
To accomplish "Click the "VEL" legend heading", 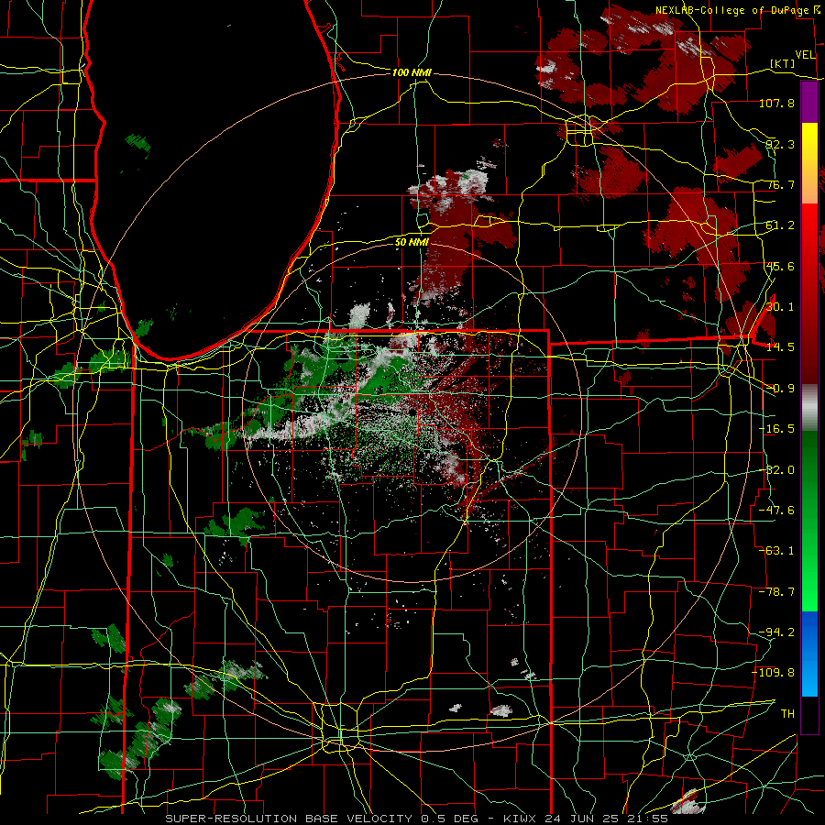I will (x=805, y=55).
